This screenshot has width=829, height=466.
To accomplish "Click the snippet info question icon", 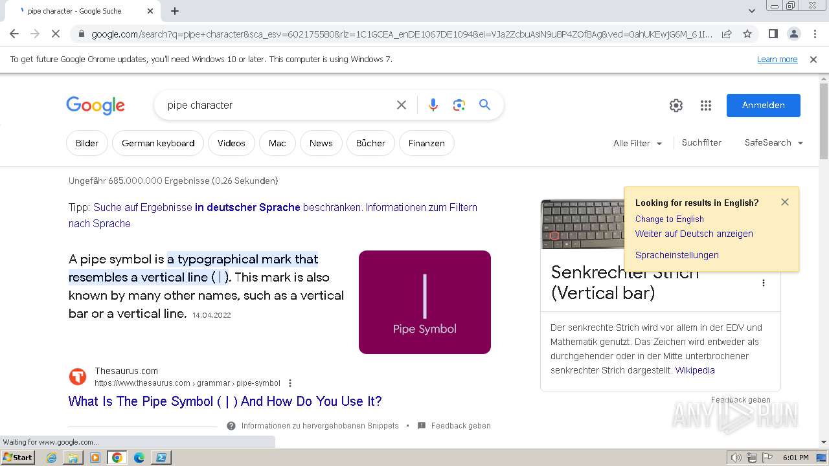I will pos(231,426).
